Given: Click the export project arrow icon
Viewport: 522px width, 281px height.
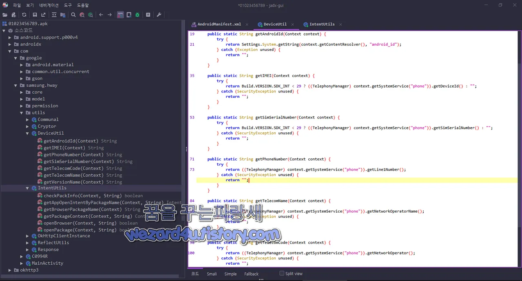Looking at the screenshot, I should pos(44,15).
